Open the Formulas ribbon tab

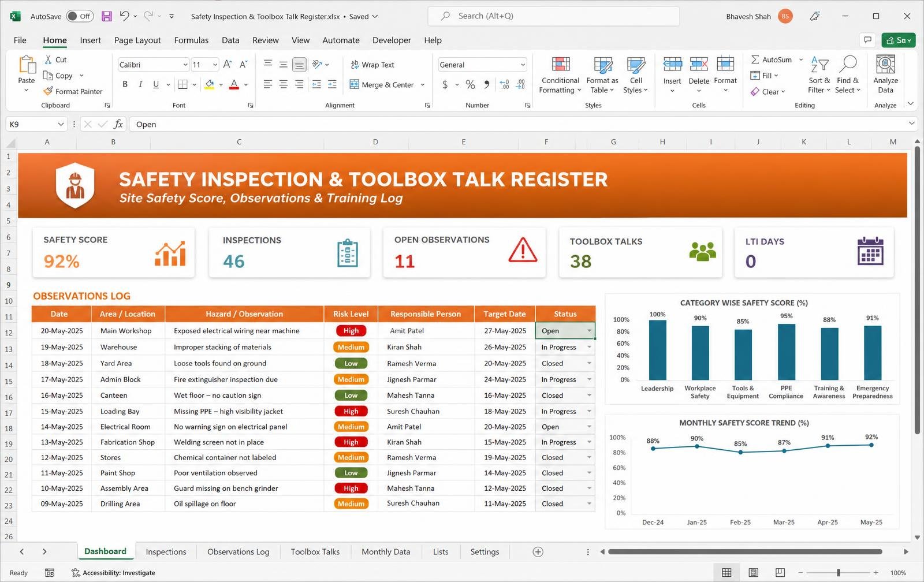pyautogui.click(x=191, y=40)
